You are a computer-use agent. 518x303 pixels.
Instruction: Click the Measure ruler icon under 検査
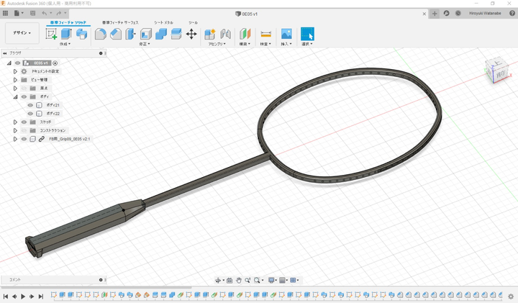click(265, 34)
